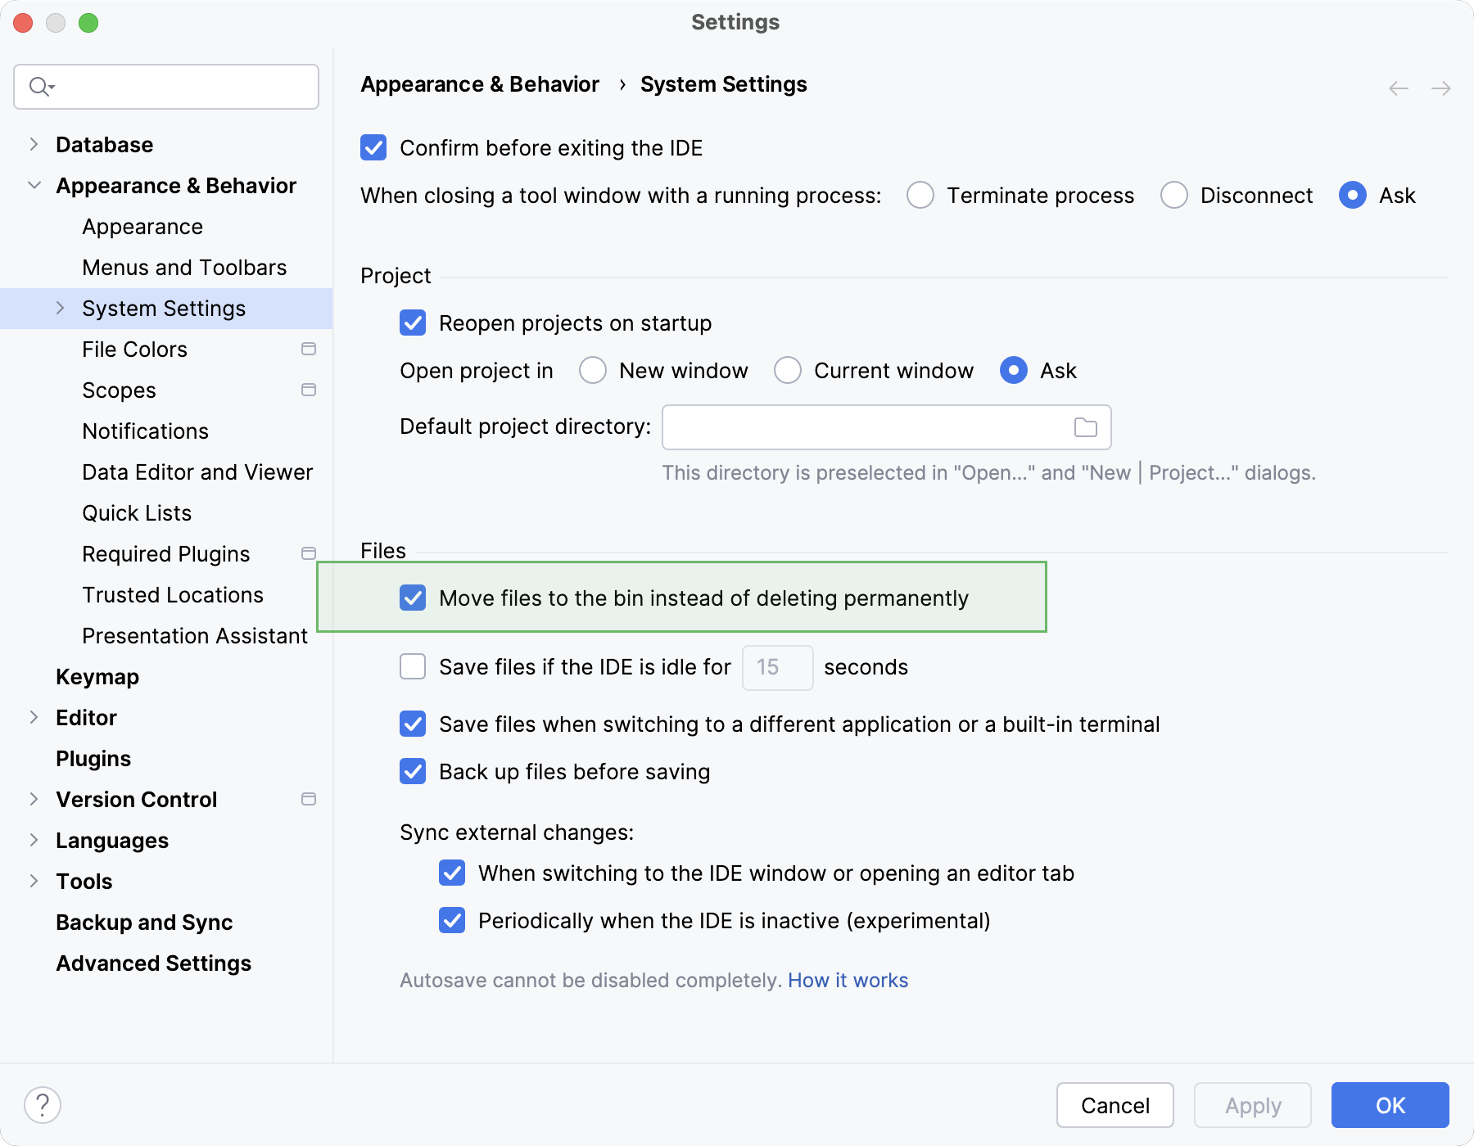Enable Save files if the IDE is idle
This screenshot has width=1474, height=1146.
click(x=413, y=666)
